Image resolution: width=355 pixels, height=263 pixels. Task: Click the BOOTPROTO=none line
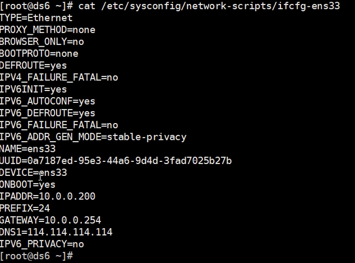[39, 53]
